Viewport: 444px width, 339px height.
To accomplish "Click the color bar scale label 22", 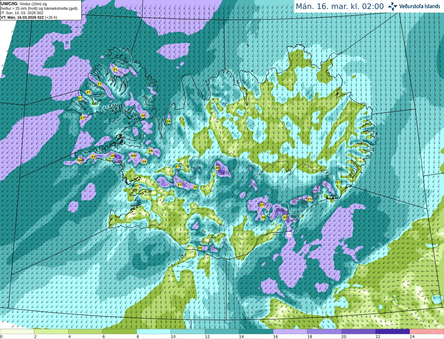I will click(378, 336).
